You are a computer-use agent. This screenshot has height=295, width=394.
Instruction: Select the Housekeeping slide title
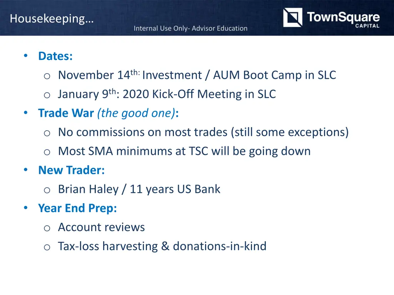pyautogui.click(x=52, y=19)
